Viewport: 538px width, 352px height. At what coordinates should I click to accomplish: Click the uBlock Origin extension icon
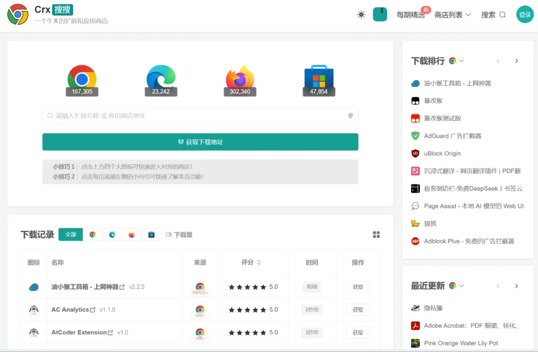click(415, 153)
